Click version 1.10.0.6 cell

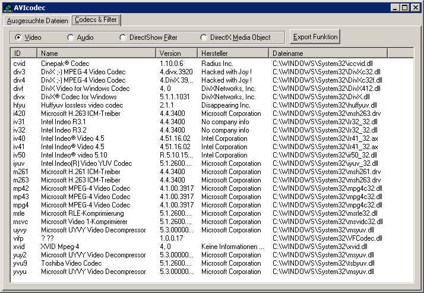(x=172, y=64)
